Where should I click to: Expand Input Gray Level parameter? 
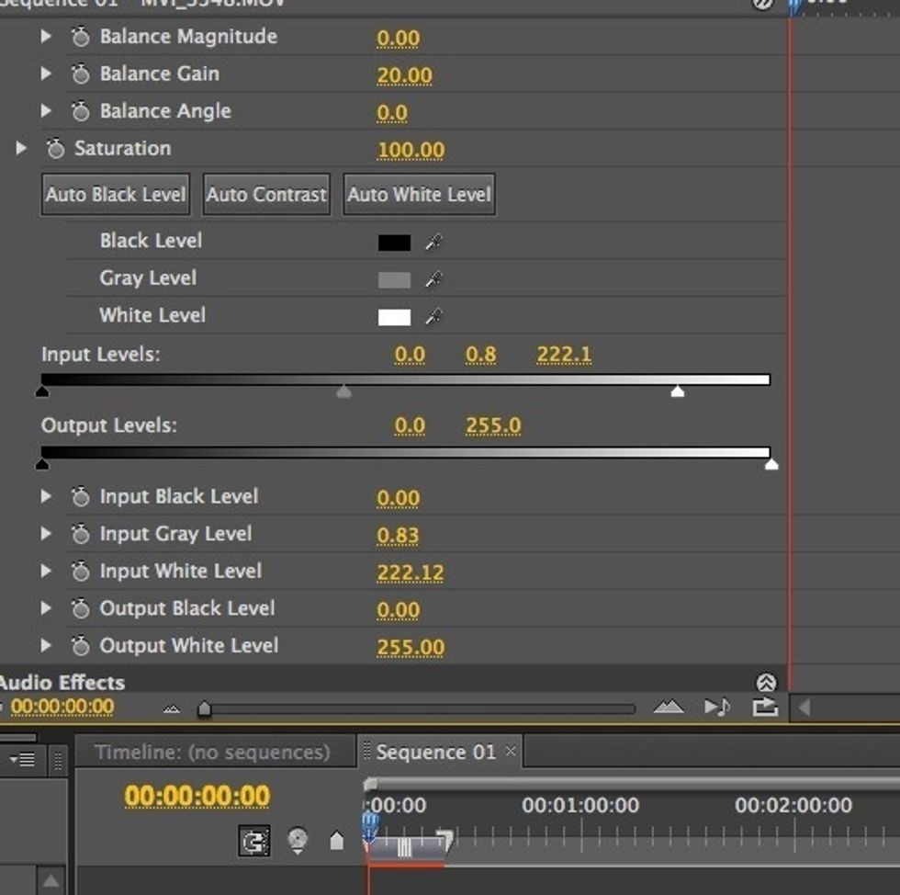pyautogui.click(x=47, y=534)
